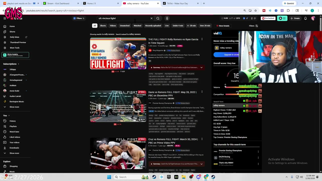Select the All filter chip
This screenshot has width=322, height=181.
pos(95,26)
